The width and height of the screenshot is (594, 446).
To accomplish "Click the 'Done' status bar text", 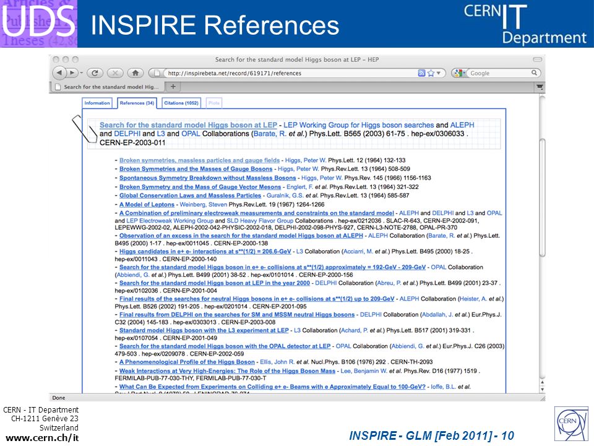I will (x=58, y=398).
